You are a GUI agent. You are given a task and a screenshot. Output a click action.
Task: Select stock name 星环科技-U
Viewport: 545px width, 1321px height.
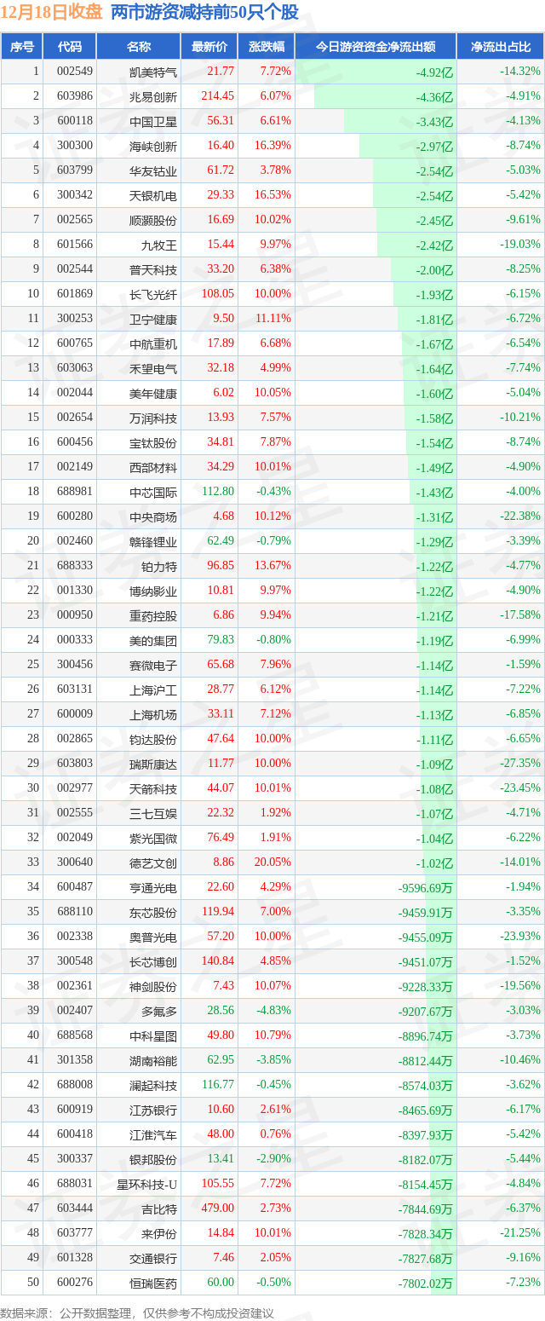coord(147,1184)
